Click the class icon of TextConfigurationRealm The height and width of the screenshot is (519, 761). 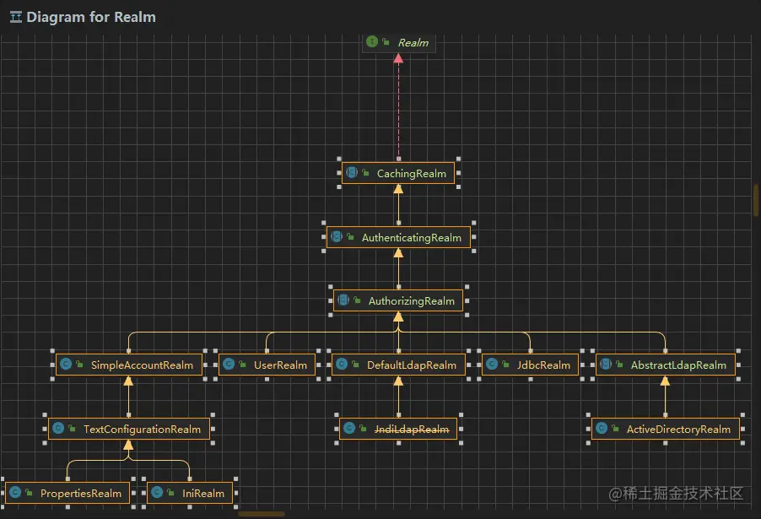tap(58, 428)
